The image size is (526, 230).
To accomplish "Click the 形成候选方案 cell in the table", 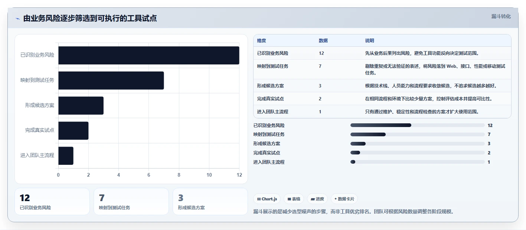I will pos(271,86).
